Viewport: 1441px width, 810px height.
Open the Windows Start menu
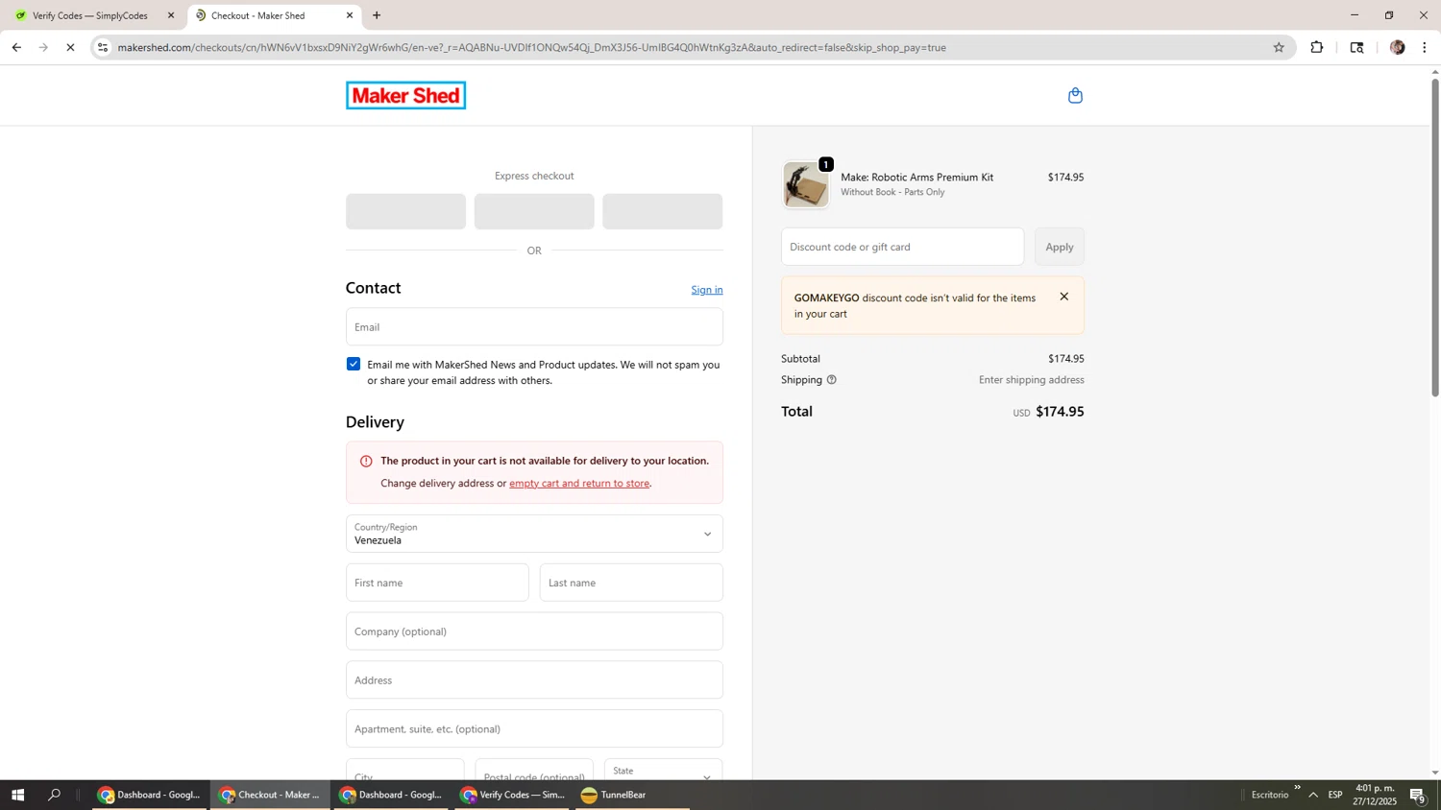tap(17, 795)
